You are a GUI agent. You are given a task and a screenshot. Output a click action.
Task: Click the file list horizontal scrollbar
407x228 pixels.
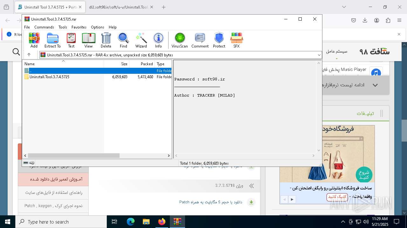coord(73,156)
